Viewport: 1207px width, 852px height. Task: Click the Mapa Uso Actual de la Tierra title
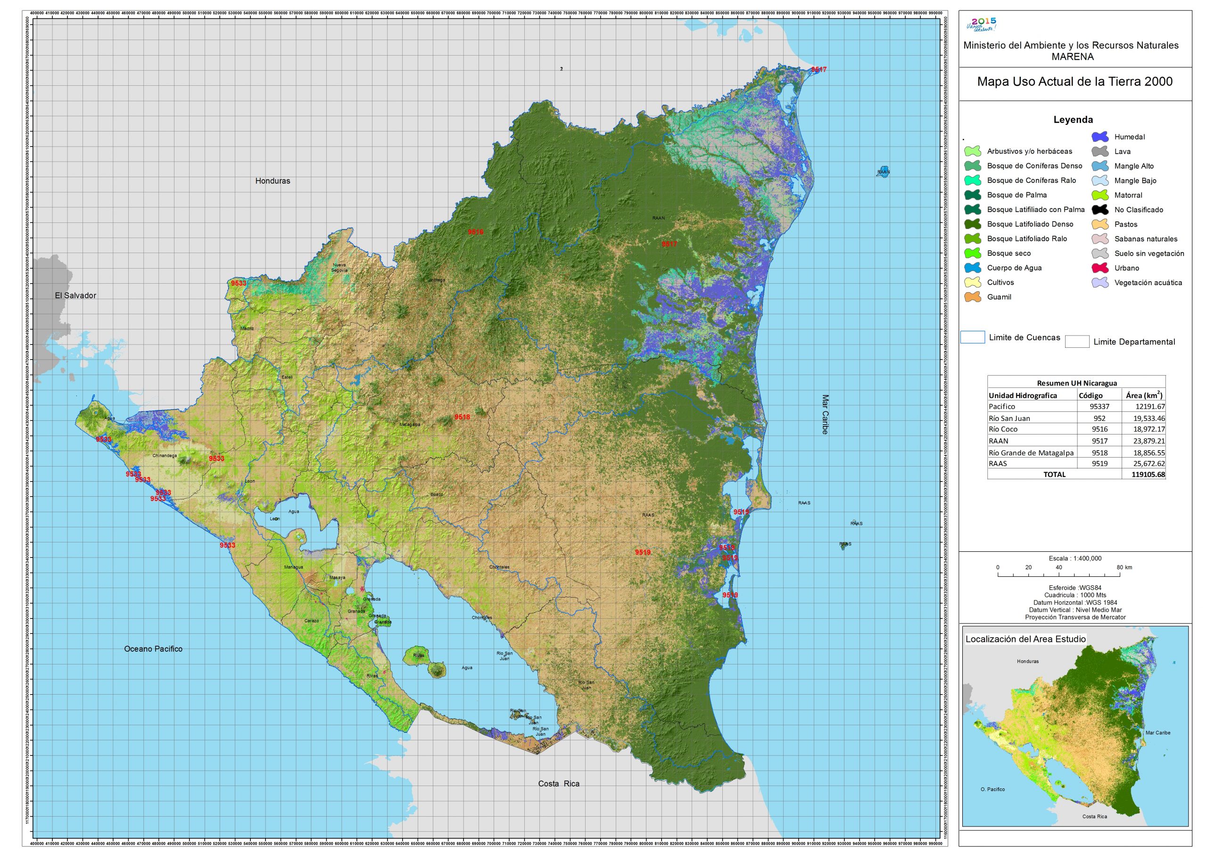[1075, 82]
